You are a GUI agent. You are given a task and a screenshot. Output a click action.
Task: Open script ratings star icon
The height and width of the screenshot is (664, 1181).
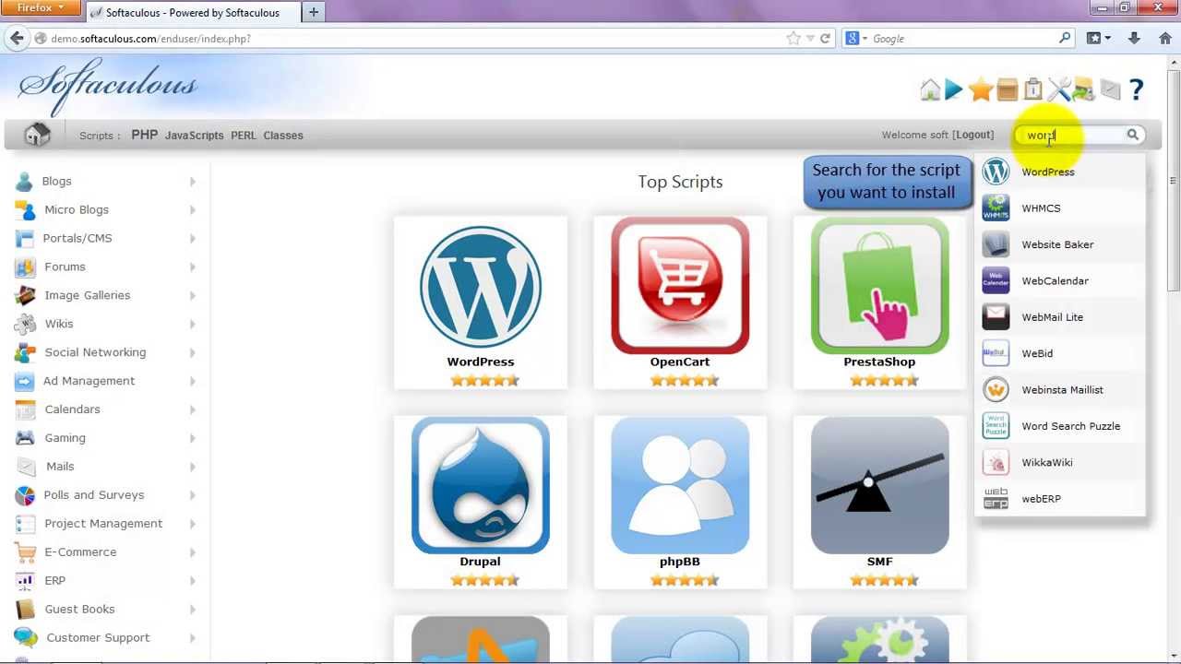tap(981, 89)
